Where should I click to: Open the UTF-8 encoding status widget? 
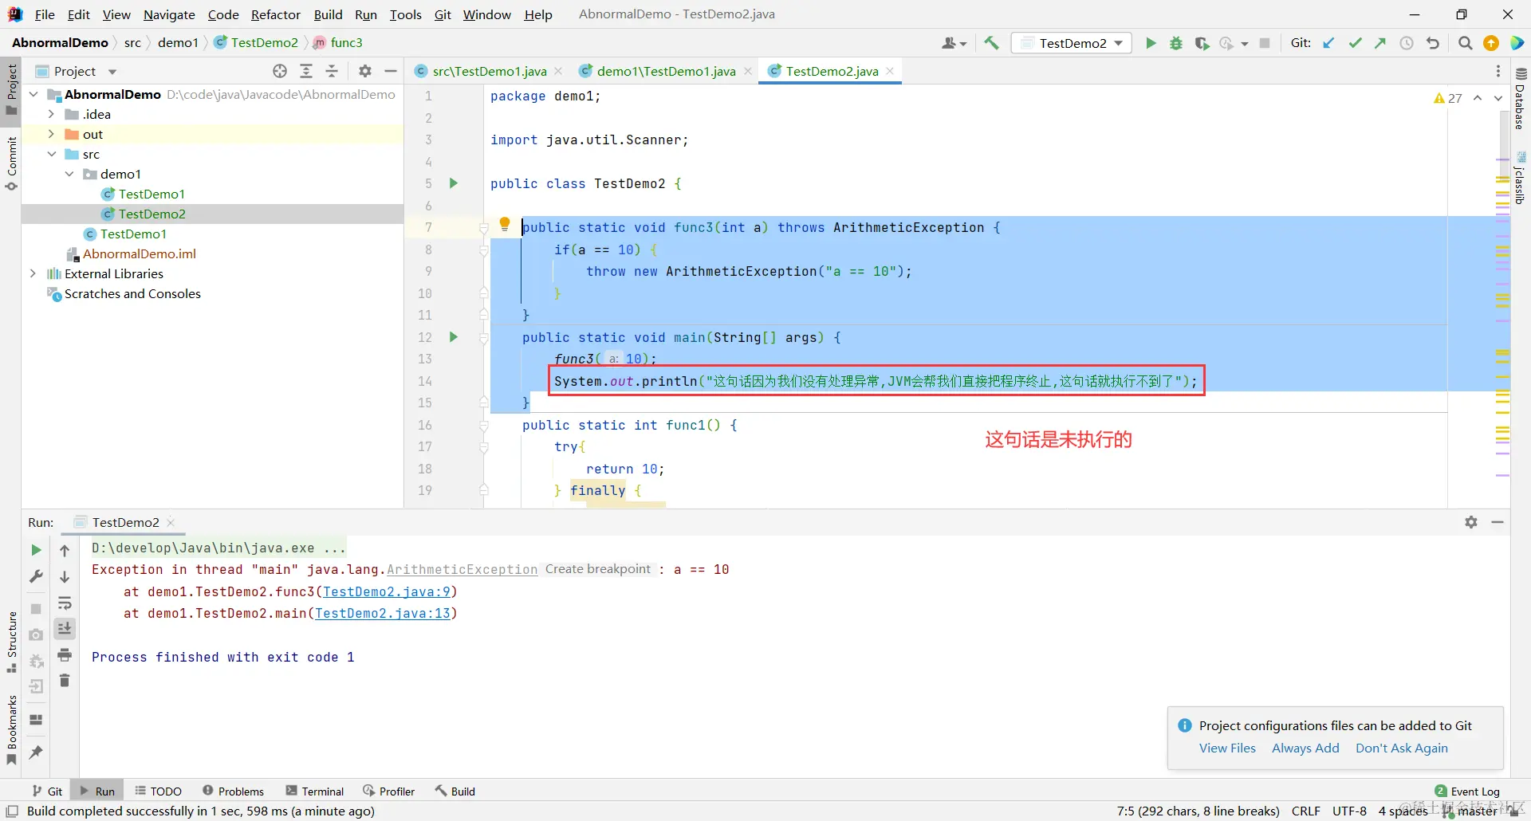click(1349, 811)
